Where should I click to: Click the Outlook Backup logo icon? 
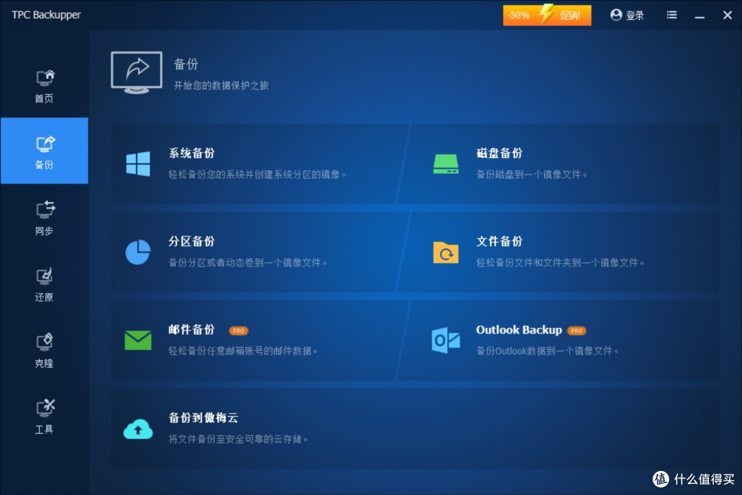(x=446, y=340)
